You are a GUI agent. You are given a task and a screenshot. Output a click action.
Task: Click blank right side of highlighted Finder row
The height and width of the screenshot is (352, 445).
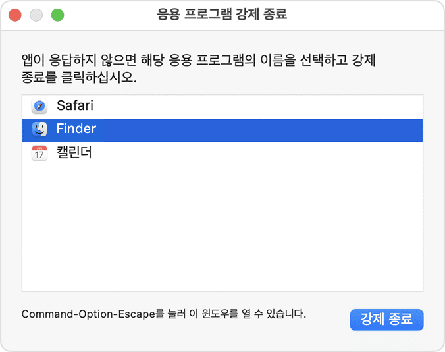[x=296, y=129]
